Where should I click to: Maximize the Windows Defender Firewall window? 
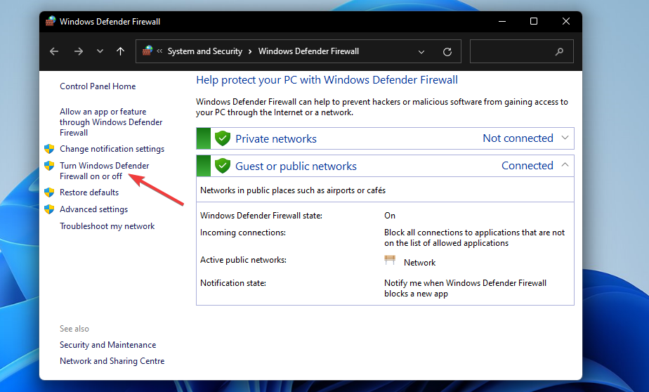(x=534, y=21)
